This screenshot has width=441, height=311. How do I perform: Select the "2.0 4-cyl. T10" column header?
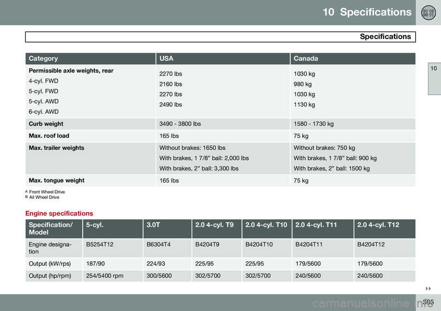pyautogui.click(x=267, y=229)
